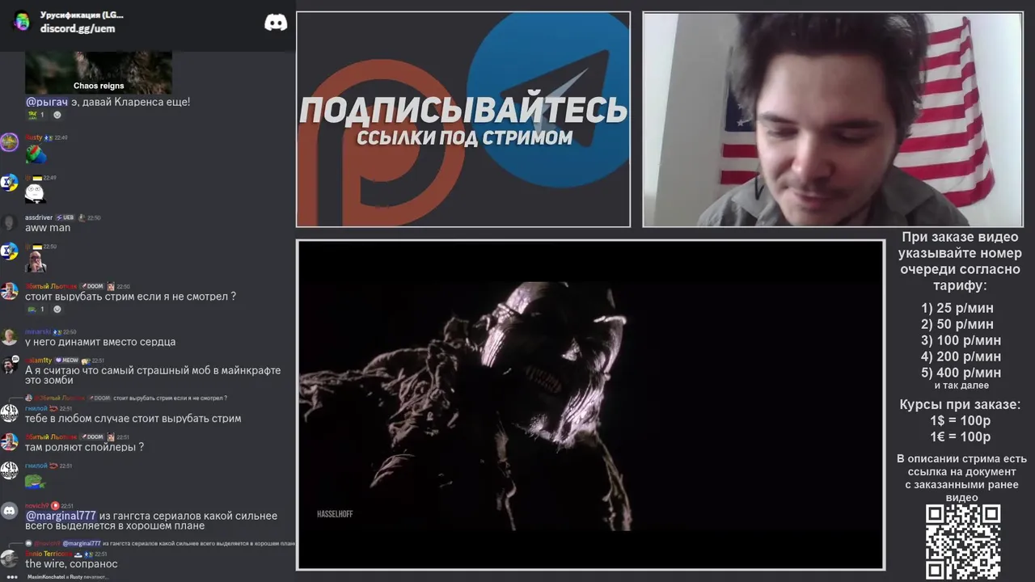
Task: Click tariff line '3) 100 р/мин'
Action: [961, 340]
